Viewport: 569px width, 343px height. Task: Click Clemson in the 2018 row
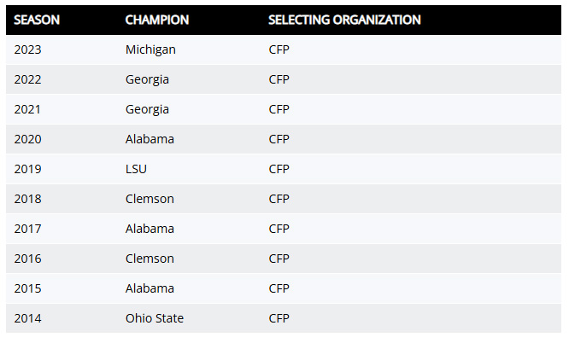(150, 199)
